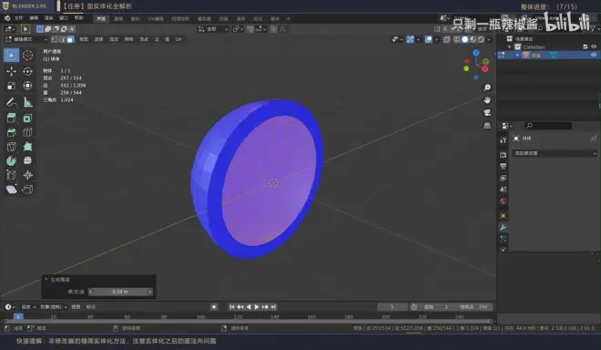Screen dimensions: 601x350
Task: Toggle show overlays button
Action: 429,39
